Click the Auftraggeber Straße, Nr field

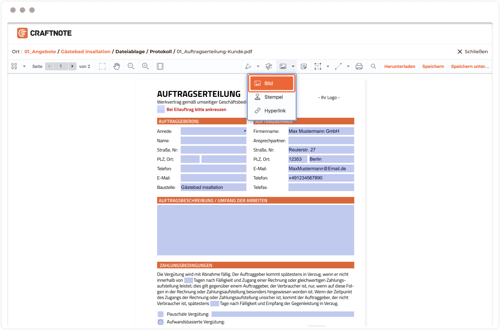(213, 150)
